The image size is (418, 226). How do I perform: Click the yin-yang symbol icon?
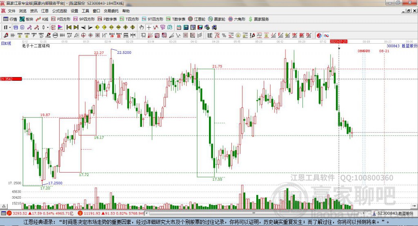click(319, 35)
